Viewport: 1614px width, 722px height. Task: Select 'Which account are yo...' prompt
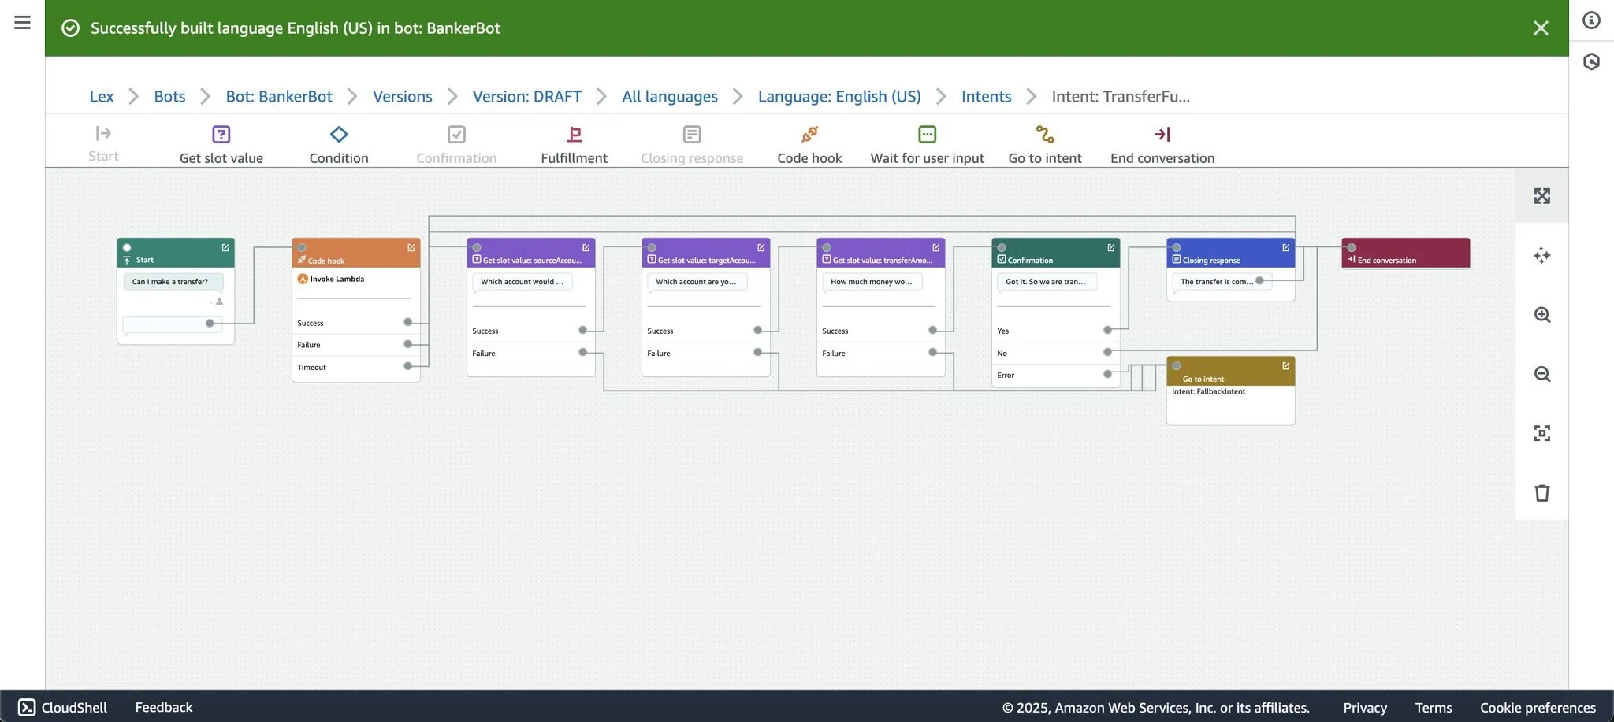(697, 282)
